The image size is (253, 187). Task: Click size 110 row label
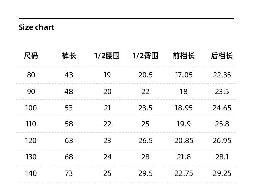[x=31, y=124]
